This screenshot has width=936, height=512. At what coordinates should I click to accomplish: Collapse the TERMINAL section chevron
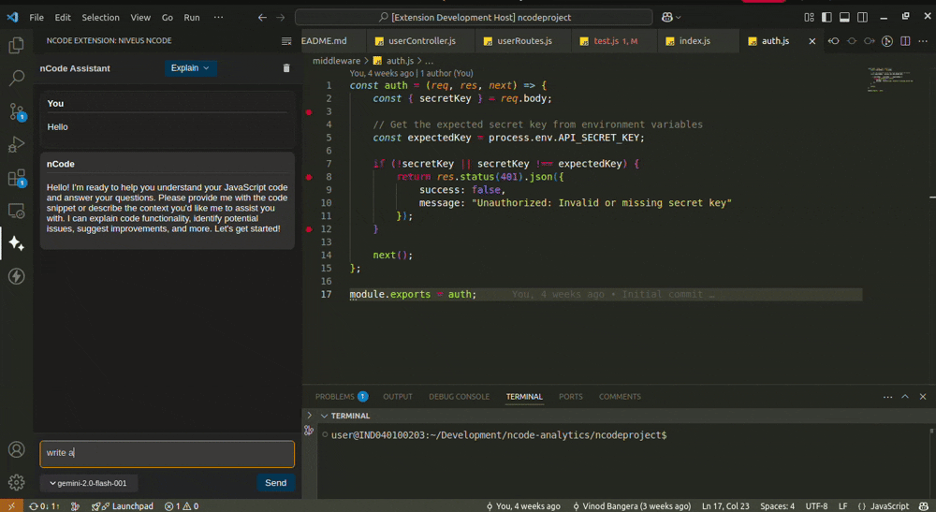pos(324,416)
